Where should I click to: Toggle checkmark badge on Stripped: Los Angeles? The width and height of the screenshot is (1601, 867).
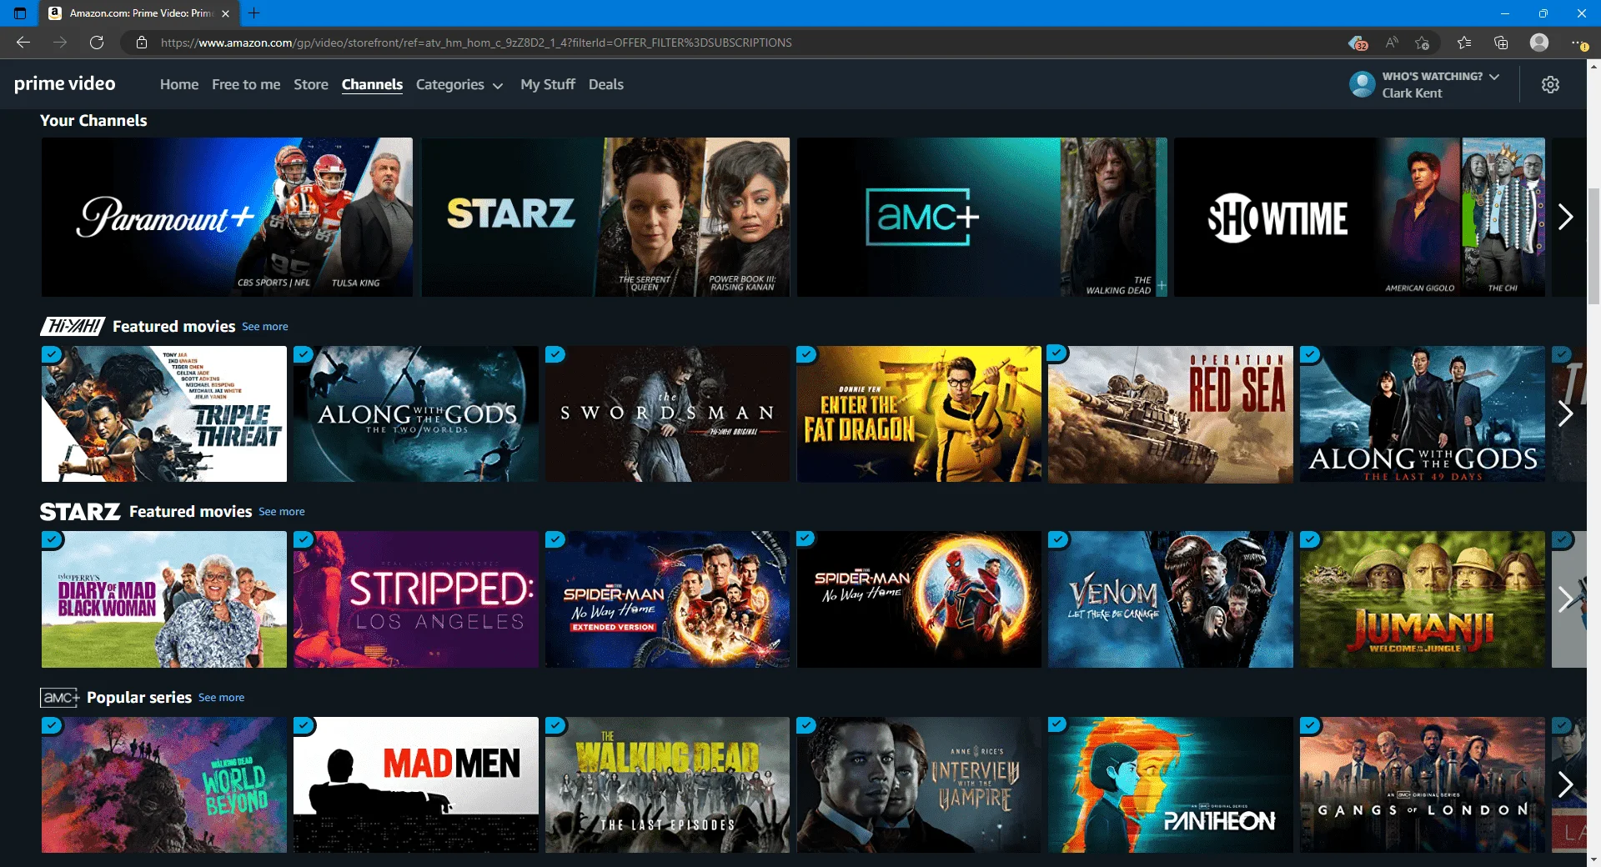coord(304,540)
